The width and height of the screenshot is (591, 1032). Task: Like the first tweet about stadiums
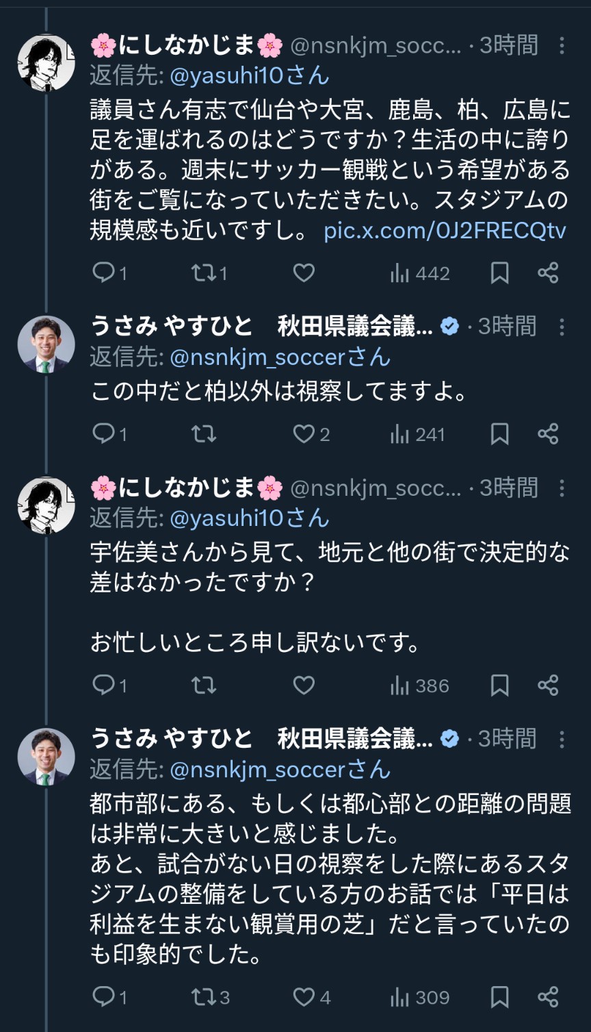(x=304, y=273)
